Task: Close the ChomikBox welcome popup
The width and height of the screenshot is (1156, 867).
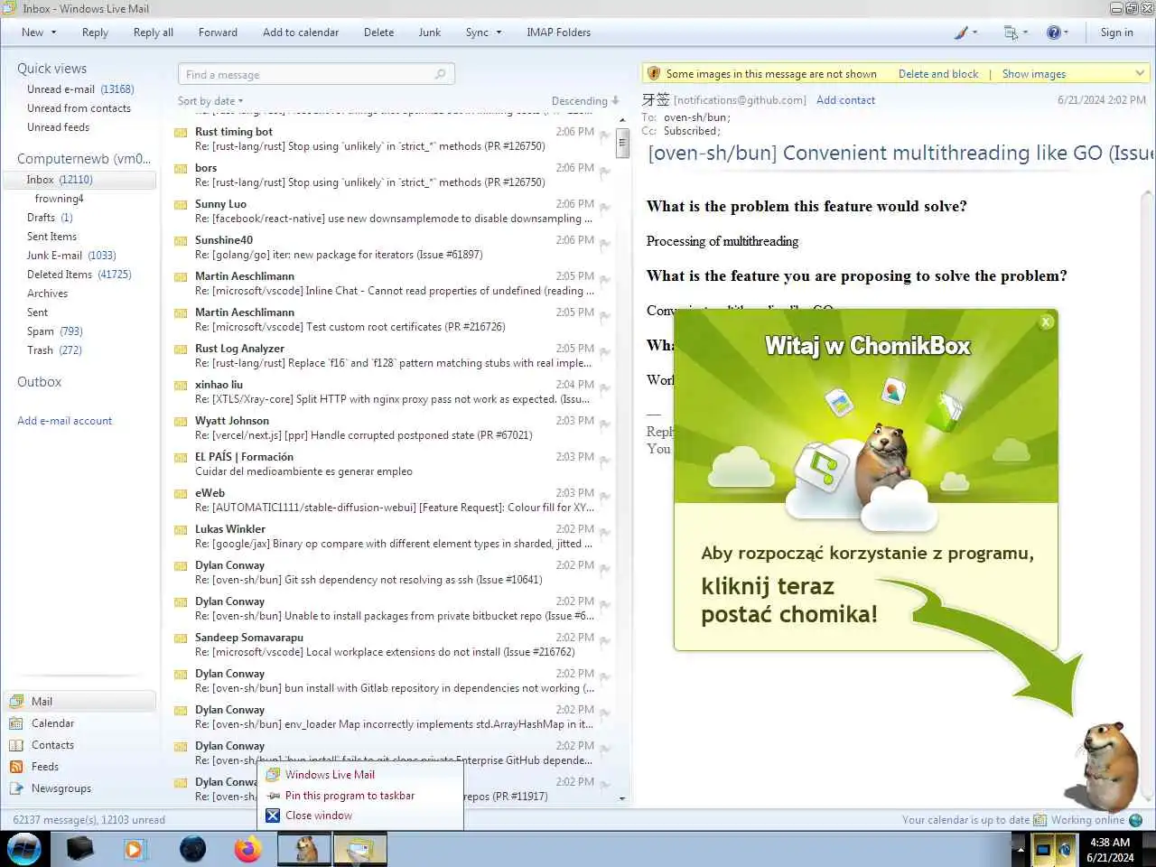Action: point(1046,322)
